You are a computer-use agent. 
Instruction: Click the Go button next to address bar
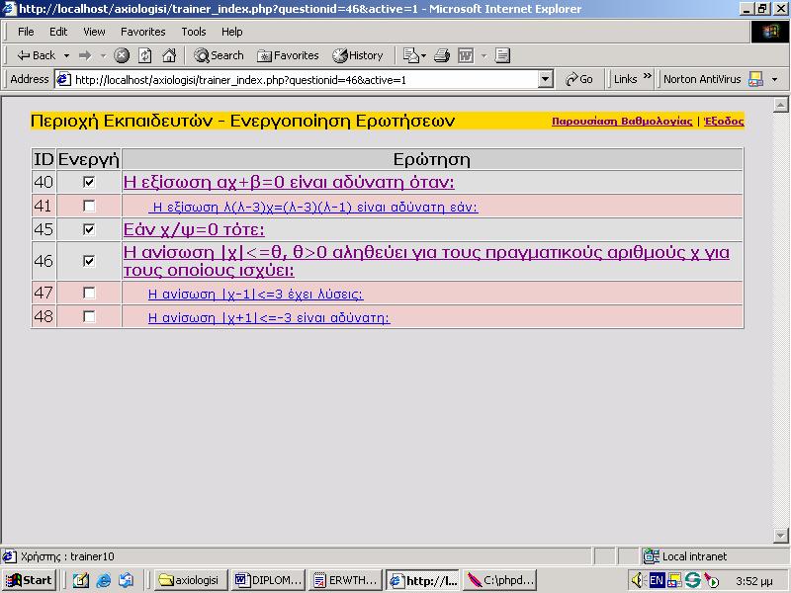579,79
